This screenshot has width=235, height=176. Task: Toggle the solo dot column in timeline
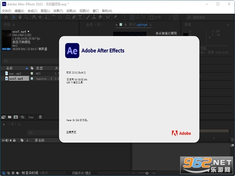tap(11, 140)
